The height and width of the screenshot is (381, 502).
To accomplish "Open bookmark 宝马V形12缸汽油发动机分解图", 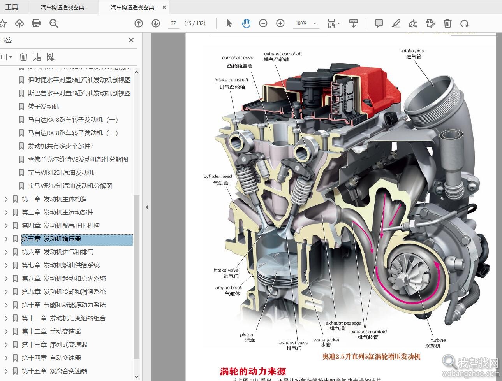I will pyautogui.click(x=70, y=186).
